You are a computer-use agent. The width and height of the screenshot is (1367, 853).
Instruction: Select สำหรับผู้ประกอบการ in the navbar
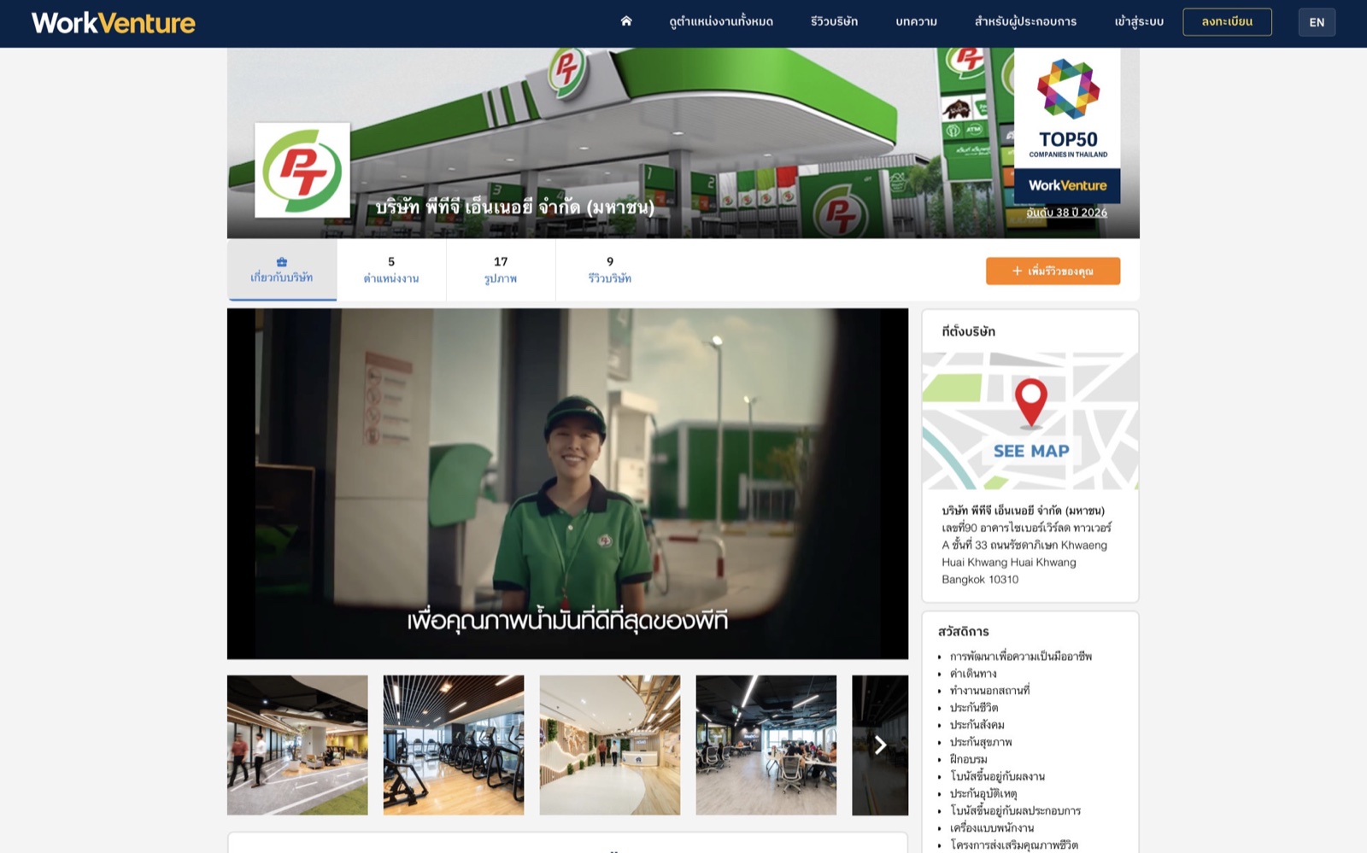pos(1025,22)
